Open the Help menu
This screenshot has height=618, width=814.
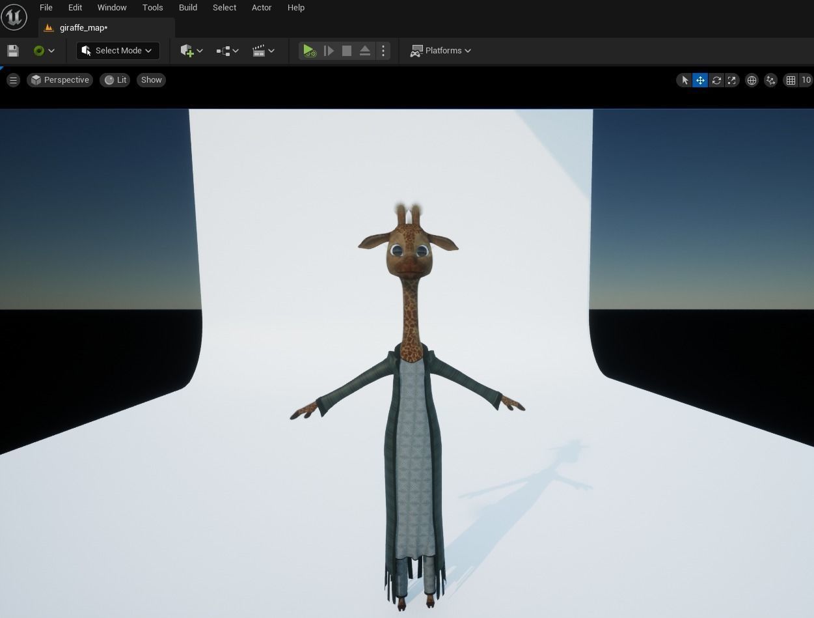pos(296,8)
